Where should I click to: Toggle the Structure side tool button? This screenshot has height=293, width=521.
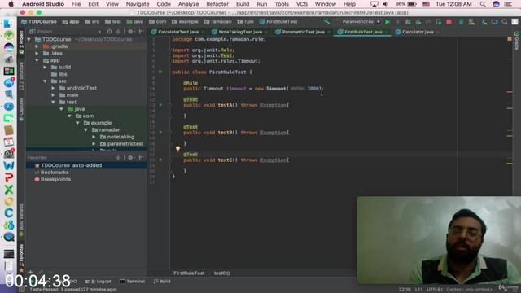21,76
